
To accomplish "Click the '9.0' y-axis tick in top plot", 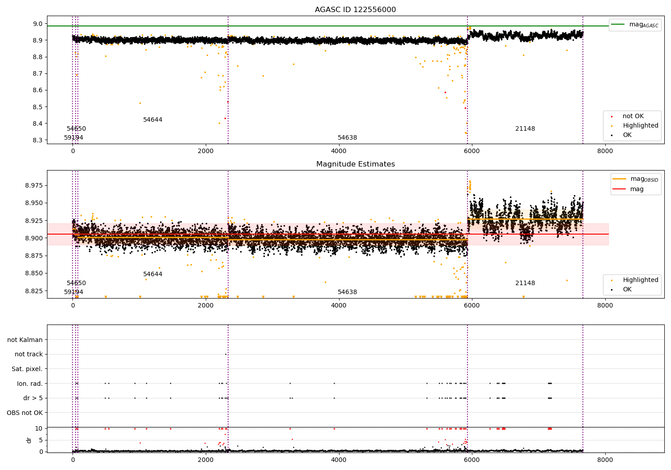I will point(38,24).
